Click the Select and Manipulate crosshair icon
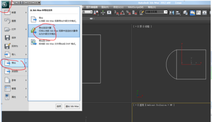This screenshot has width=212, height=122. point(103,13)
